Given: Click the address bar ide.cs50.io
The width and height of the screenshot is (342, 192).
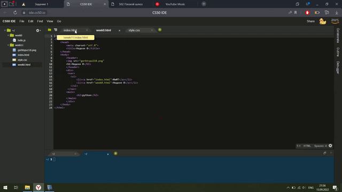Looking at the screenshot, I should point(37,13).
